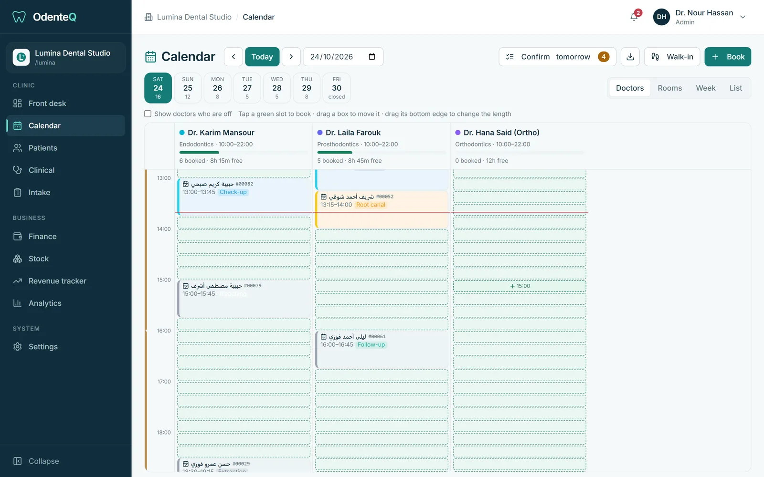
Task: Collapse the sidebar
Action: (66, 461)
